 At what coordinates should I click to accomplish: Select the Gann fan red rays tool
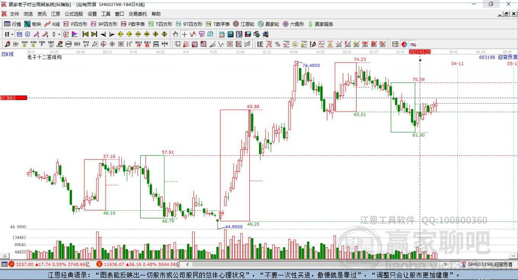coord(186,44)
